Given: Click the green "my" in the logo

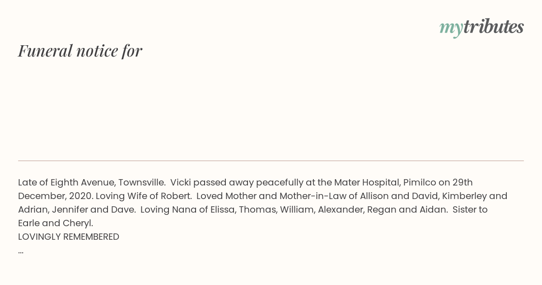Looking at the screenshot, I should (x=451, y=28).
